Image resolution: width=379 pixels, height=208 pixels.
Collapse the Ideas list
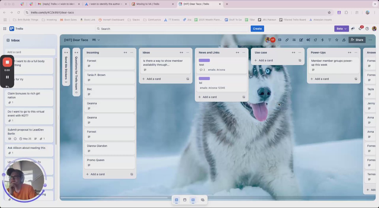[181, 53]
